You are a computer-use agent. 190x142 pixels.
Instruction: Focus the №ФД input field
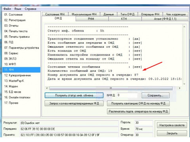pos(127,95)
